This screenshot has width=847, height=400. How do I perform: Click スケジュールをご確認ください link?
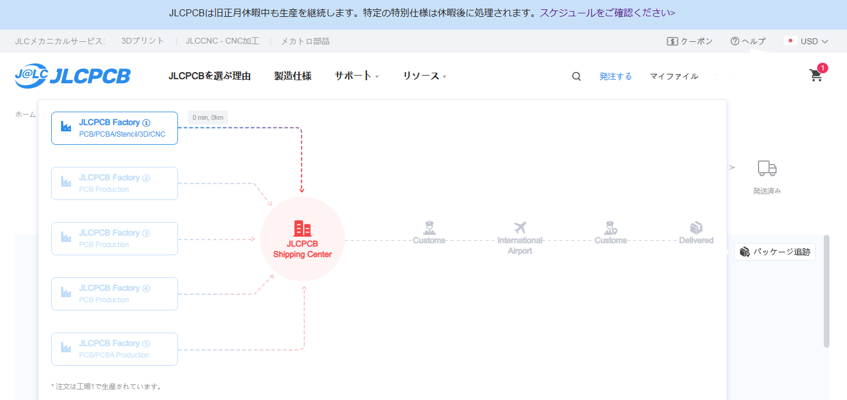tap(608, 13)
